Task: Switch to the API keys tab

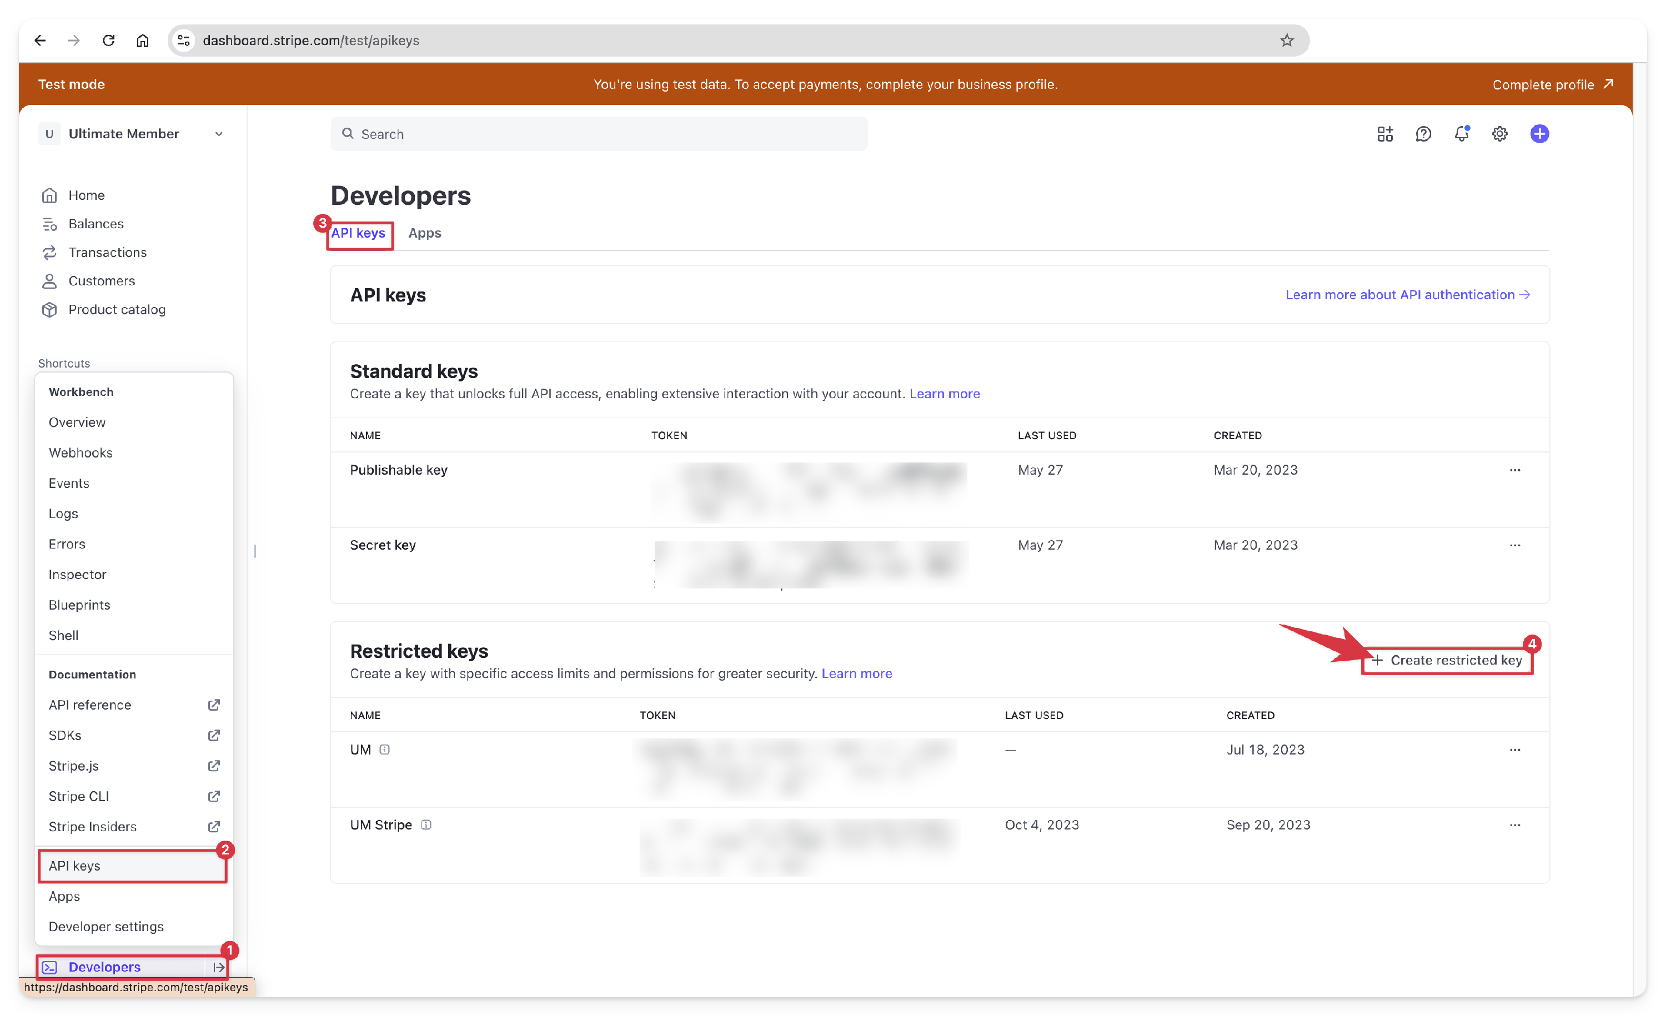Action: pyautogui.click(x=358, y=233)
